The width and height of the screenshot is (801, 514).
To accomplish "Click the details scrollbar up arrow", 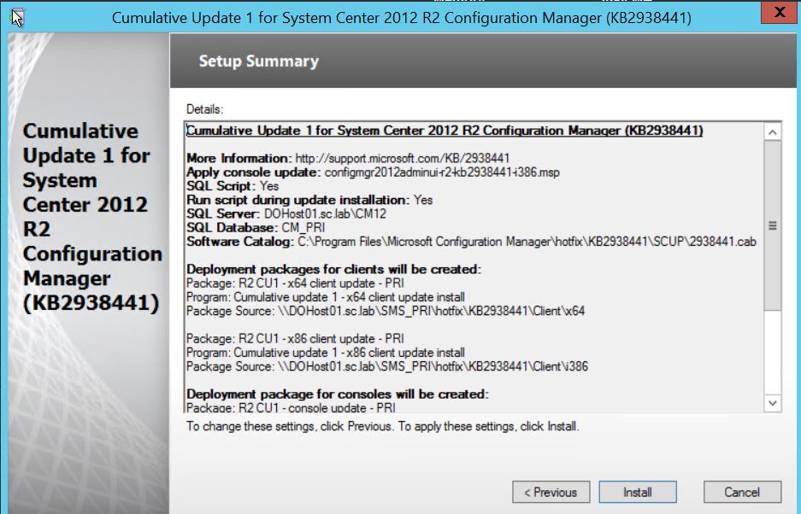I will [773, 132].
